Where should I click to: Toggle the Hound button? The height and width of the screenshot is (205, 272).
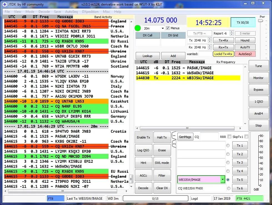245,40
